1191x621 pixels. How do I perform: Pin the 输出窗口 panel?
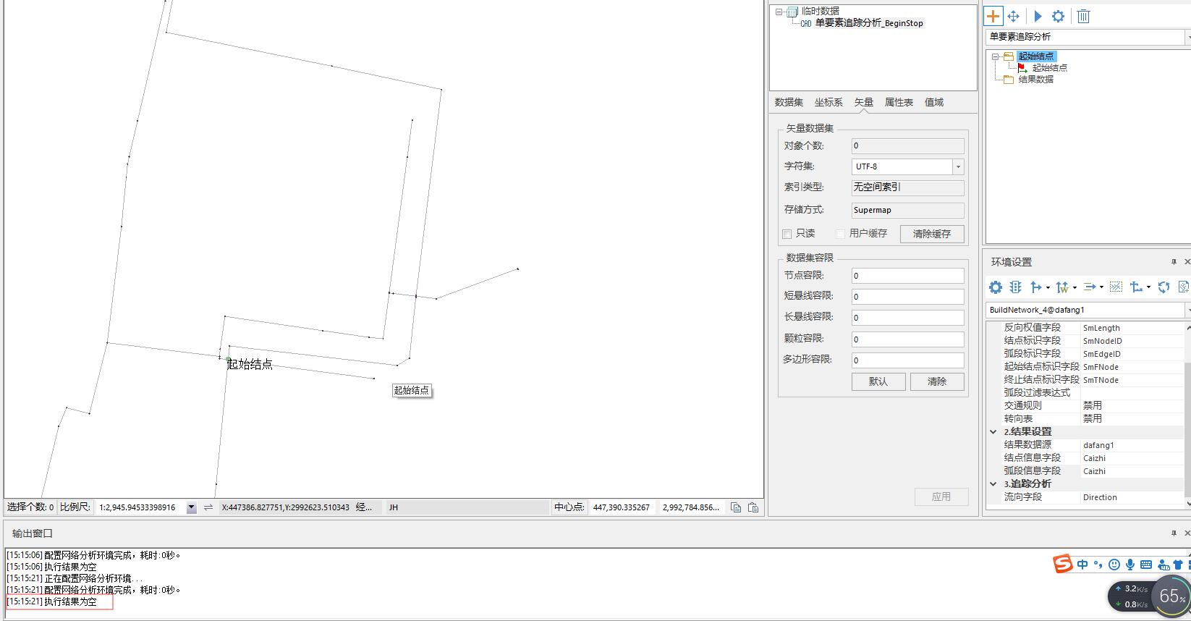(x=1174, y=533)
